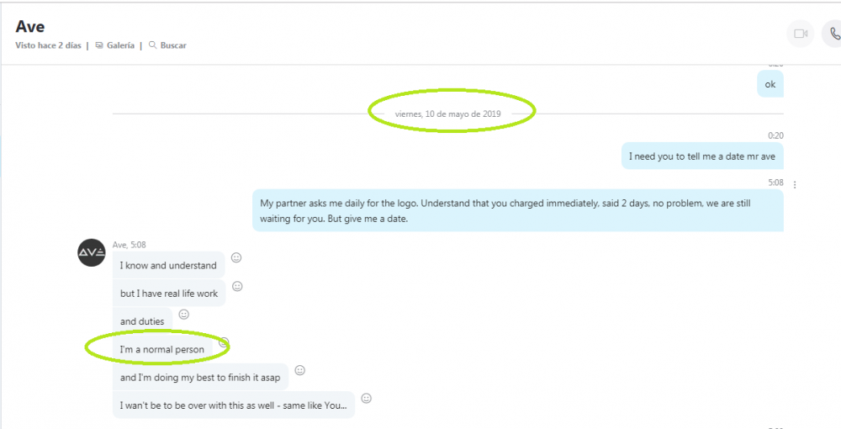Add a reaction to the "and duties" message

[x=184, y=314]
